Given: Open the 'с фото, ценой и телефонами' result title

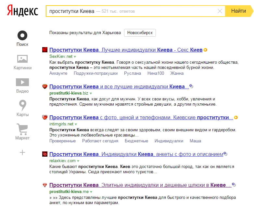Looking at the screenshot, I should (141, 117).
